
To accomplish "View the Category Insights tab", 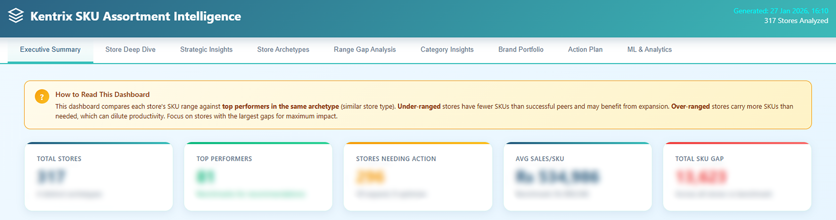I will coord(447,50).
